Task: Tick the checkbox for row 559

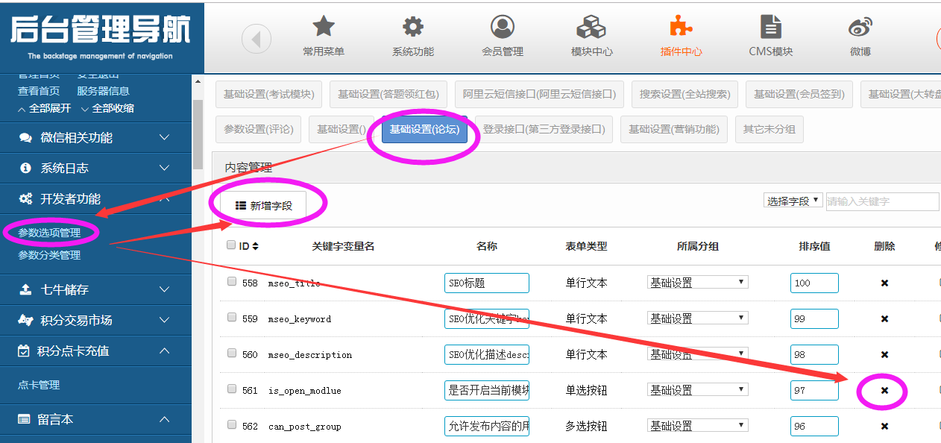Action: [232, 318]
